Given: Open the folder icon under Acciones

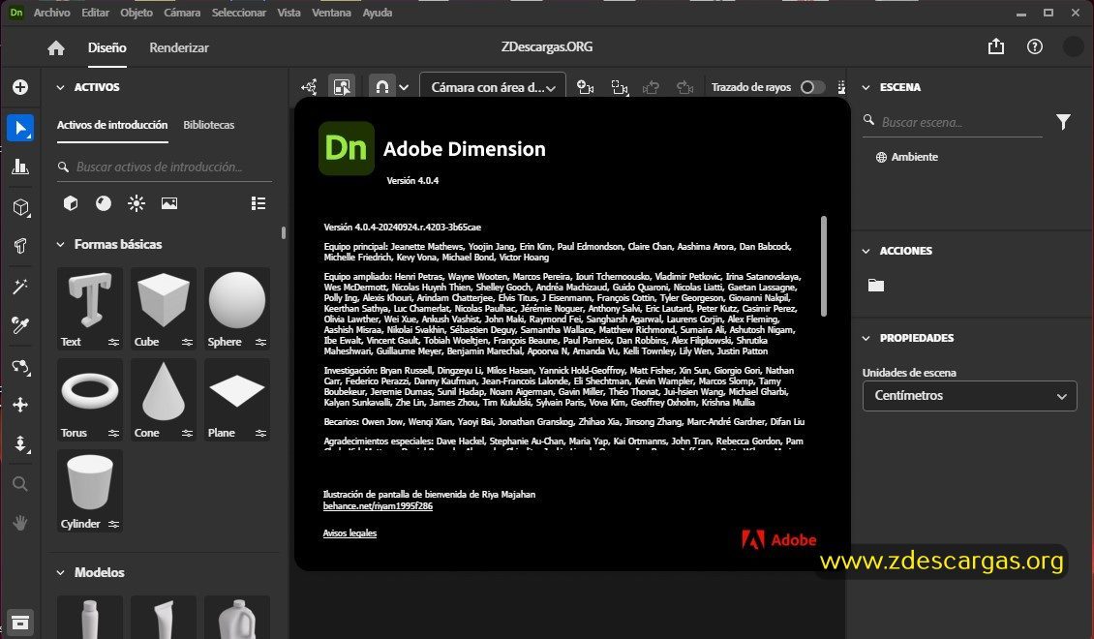Looking at the screenshot, I should pos(875,285).
